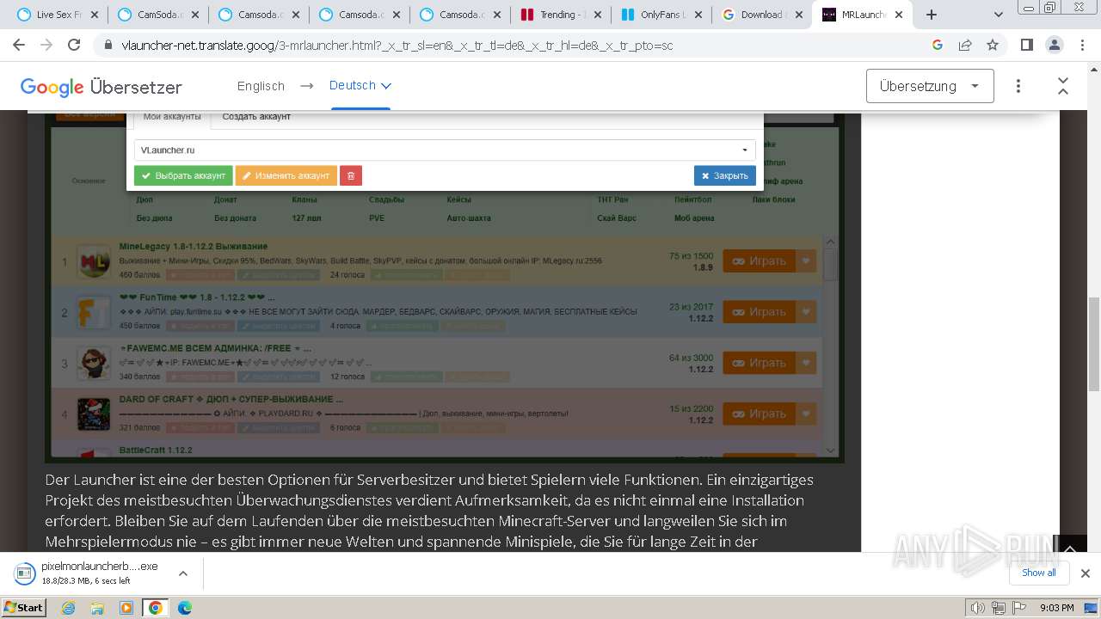Screen dimensions: 1101x619
Task: Bookmark this page with the star icon
Action: point(993,46)
